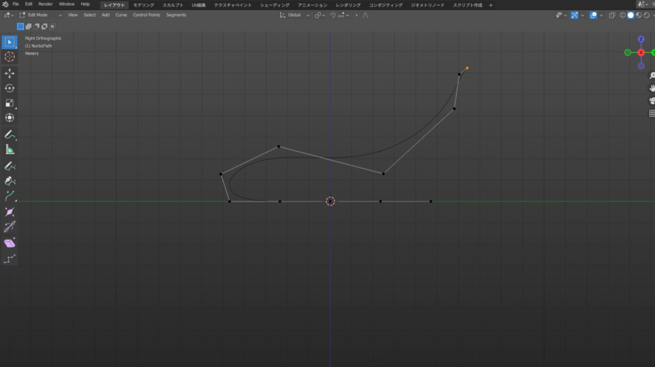The image size is (655, 367).
Task: Pick the Annotate tool
Action: tap(10, 135)
